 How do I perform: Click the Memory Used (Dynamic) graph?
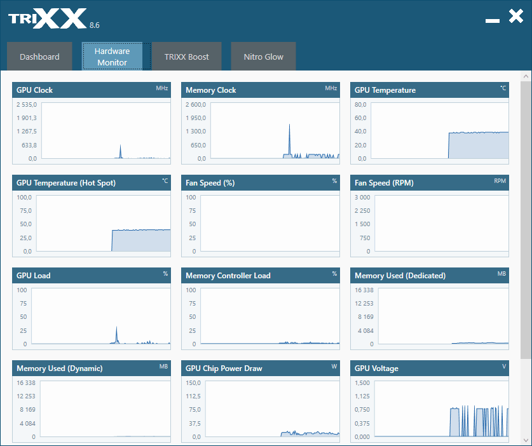105,409
